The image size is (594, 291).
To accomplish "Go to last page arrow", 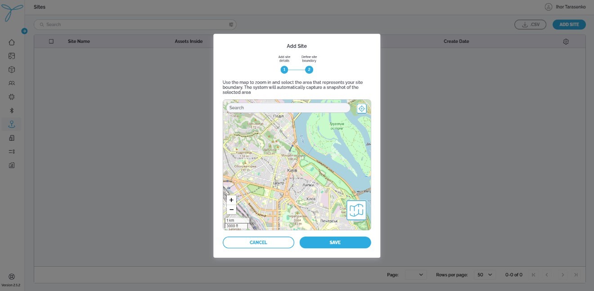I will pyautogui.click(x=576, y=274).
